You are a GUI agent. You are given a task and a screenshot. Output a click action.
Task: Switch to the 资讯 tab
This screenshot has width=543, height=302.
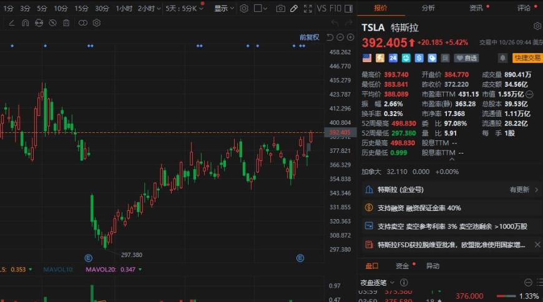(476, 7)
